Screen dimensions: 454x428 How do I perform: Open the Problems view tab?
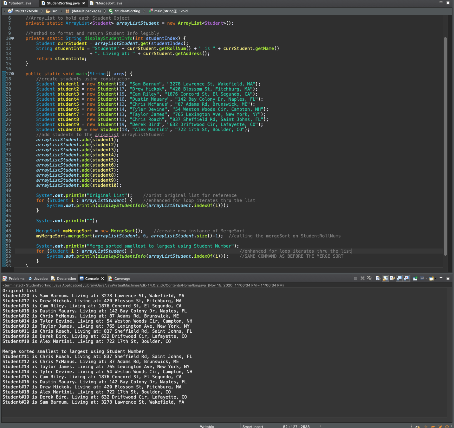[x=14, y=279]
